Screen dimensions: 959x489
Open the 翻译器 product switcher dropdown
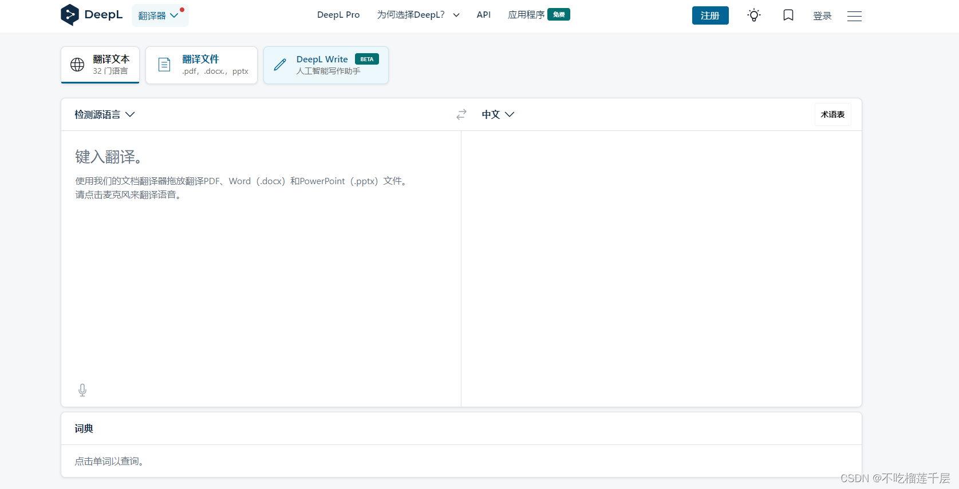tap(160, 15)
